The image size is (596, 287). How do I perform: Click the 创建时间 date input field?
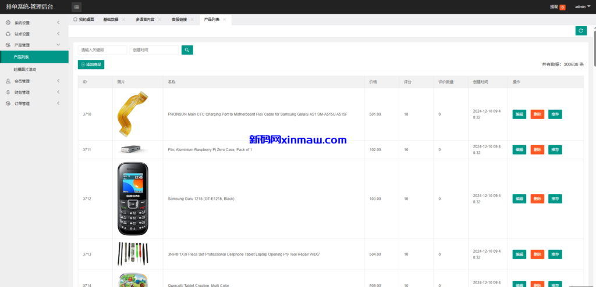154,50
